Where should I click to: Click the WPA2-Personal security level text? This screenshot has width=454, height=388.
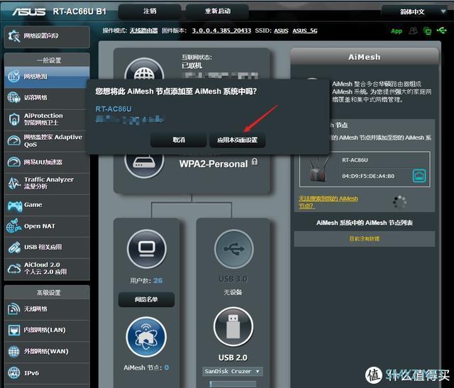(x=214, y=164)
